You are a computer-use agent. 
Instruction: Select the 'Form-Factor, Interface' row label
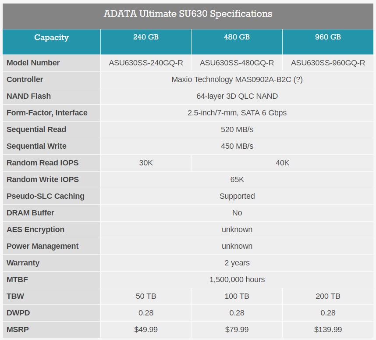click(47, 113)
